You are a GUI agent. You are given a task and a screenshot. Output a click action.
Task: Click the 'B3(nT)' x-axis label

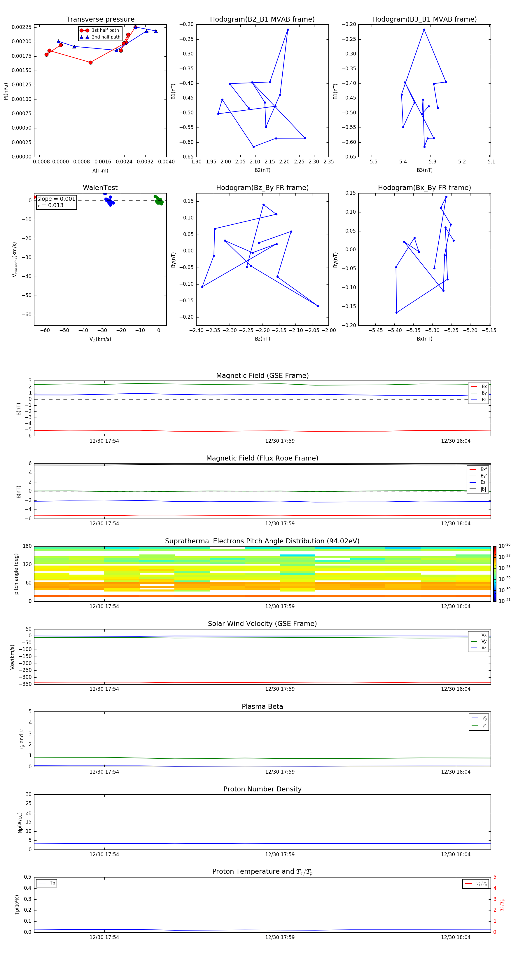pyautogui.click(x=424, y=170)
